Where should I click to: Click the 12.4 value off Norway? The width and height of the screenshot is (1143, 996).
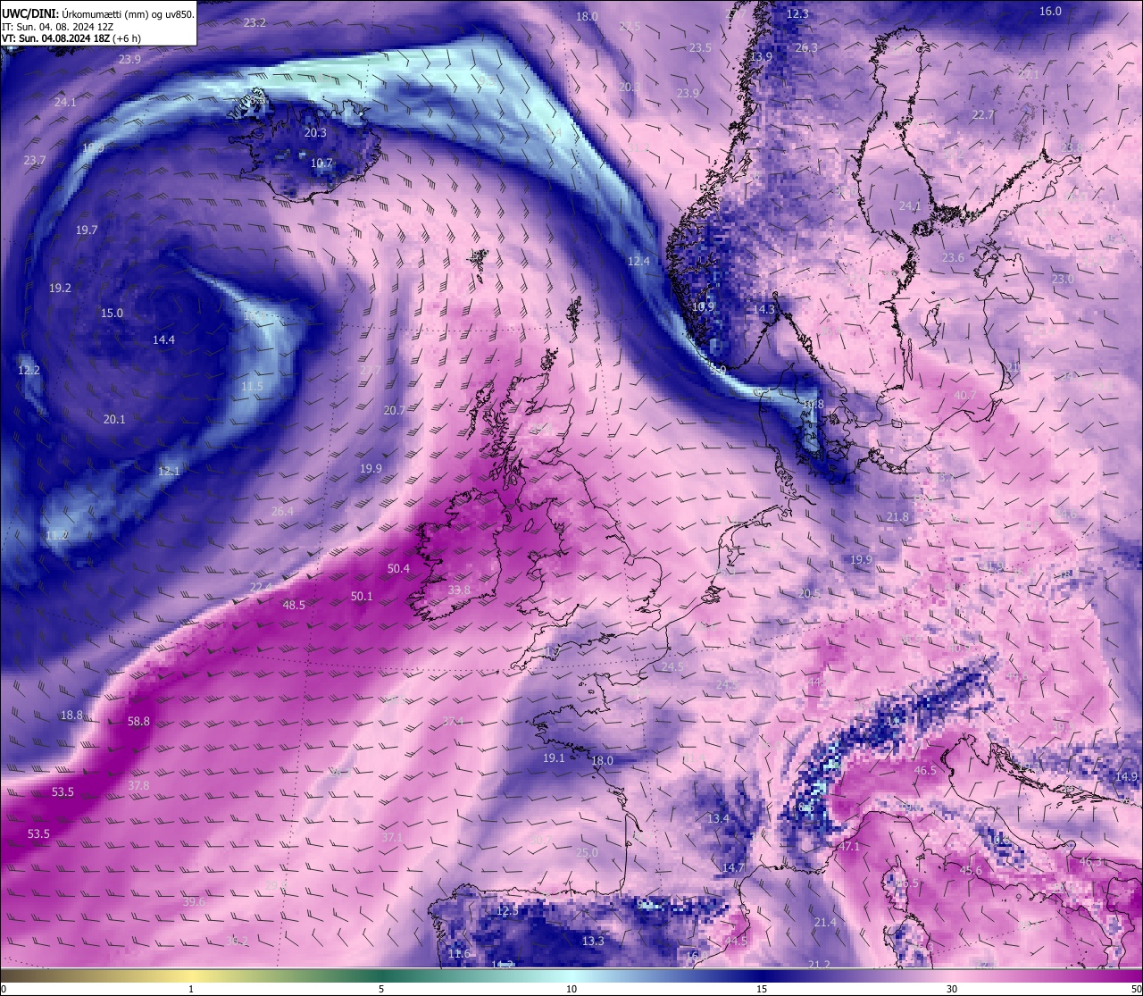tap(638, 261)
